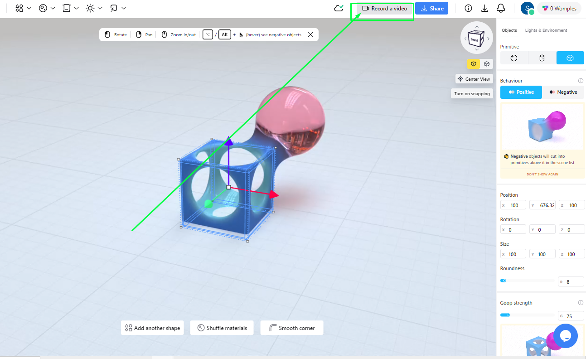Adjust the Roundness slider
The width and height of the screenshot is (586, 359).
click(x=527, y=281)
